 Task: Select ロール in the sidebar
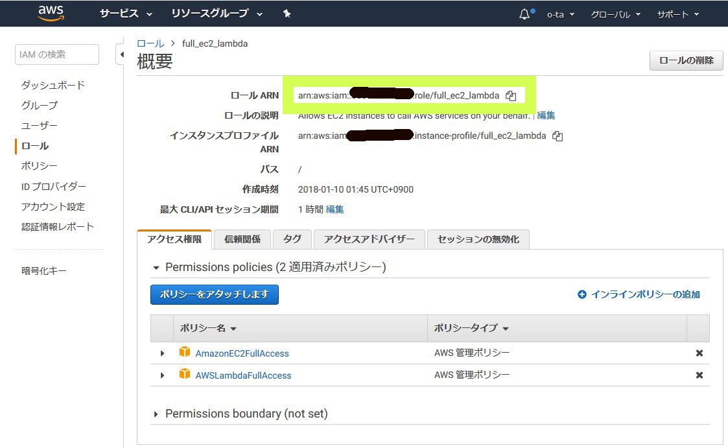(35, 146)
